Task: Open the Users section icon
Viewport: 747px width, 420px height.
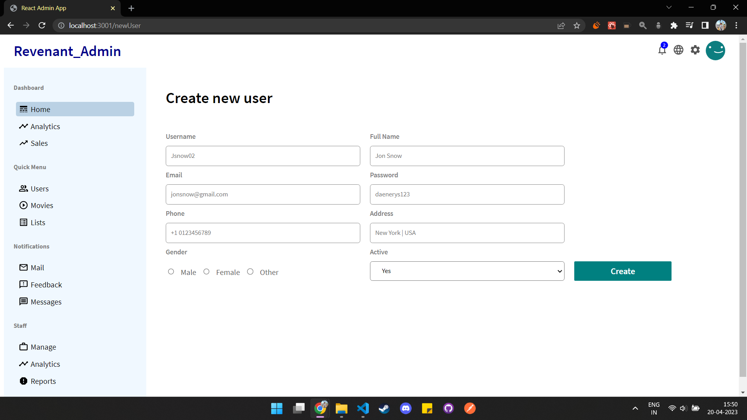Action: click(24, 189)
